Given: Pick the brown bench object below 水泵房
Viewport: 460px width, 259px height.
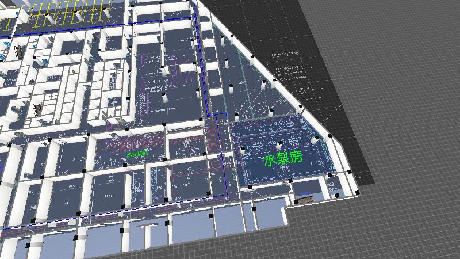Looking at the screenshot, I should [304, 200].
